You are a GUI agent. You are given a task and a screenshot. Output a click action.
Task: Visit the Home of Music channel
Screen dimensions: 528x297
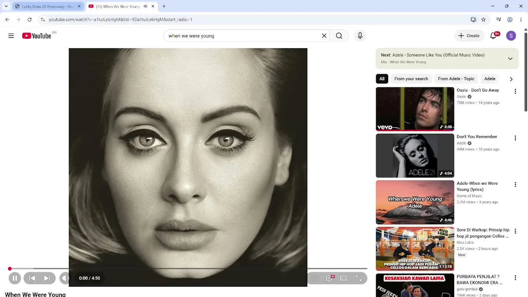[x=469, y=196]
